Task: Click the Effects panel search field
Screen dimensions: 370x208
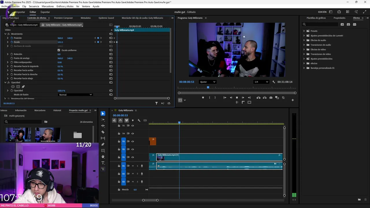Action: pyautogui.click(x=320, y=24)
